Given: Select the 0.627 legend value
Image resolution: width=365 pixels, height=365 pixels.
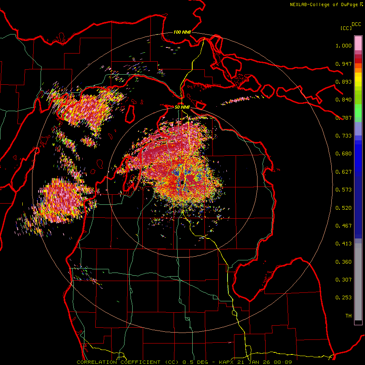Looking at the screenshot, I should point(344,172).
